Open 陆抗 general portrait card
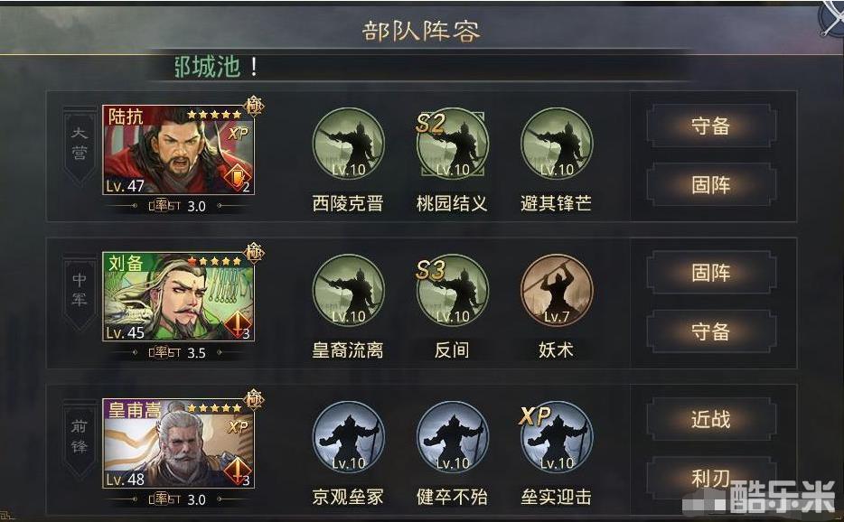 click(x=178, y=150)
